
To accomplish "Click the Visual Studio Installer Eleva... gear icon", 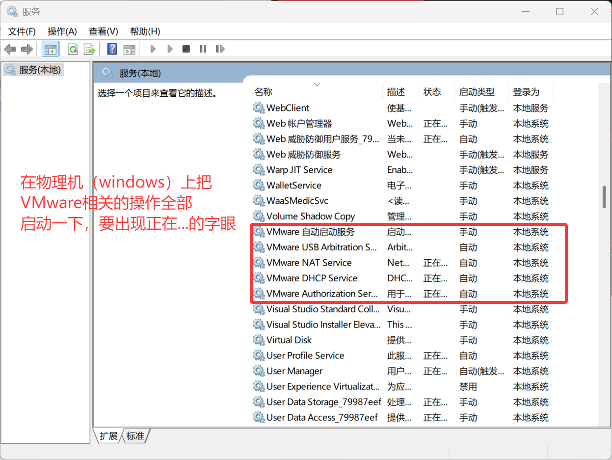I will coord(259,325).
